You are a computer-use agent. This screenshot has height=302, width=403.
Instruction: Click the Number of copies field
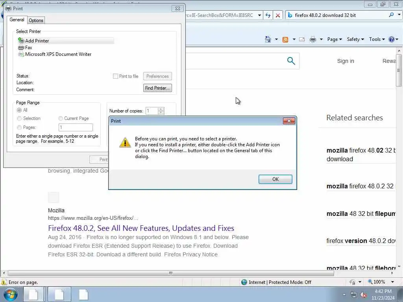(x=152, y=111)
